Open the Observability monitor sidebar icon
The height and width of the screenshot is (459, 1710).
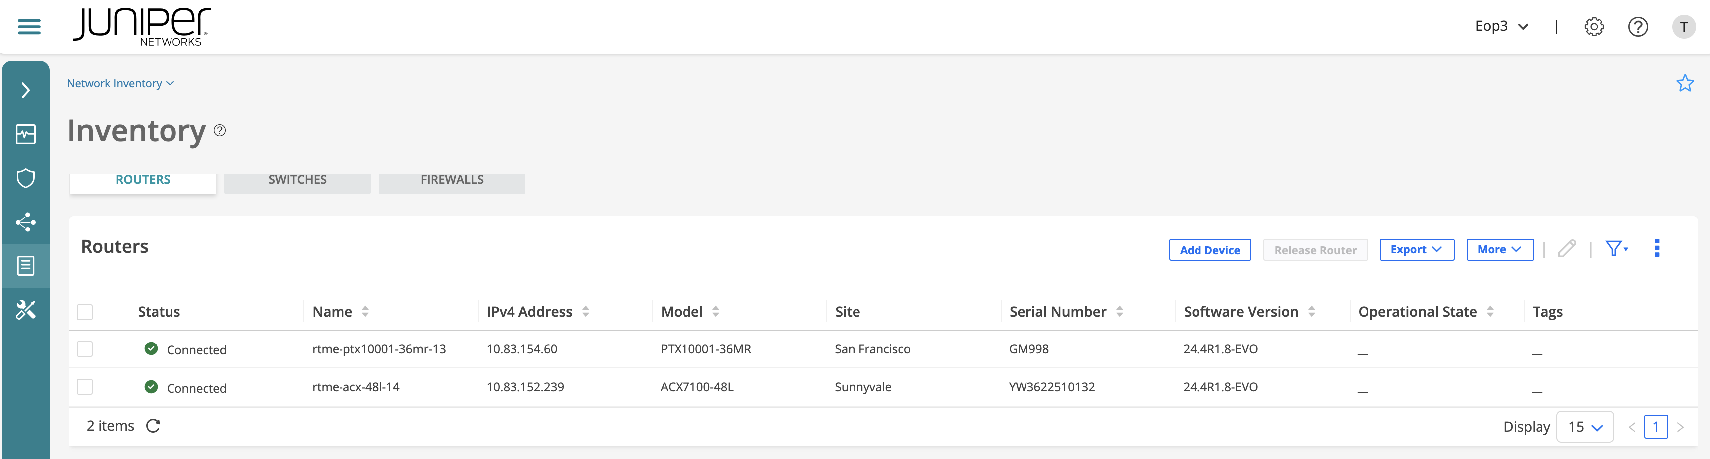[x=26, y=134]
